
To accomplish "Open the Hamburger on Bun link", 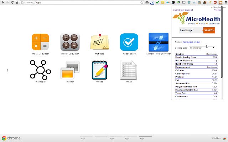I will [x=191, y=42].
